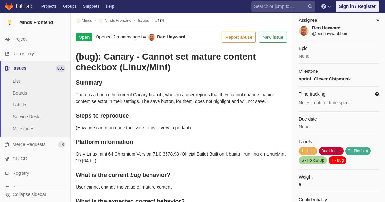
Task: Open the Groups menu
Action: pyautogui.click(x=70, y=6)
